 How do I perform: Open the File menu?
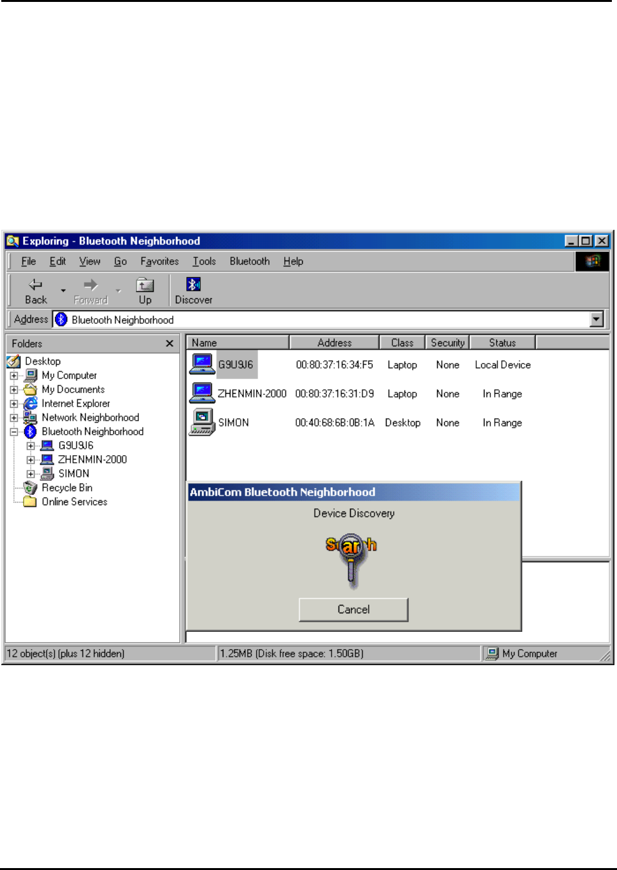28,261
